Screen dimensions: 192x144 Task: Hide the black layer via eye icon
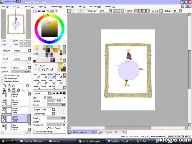(x=4, y=100)
